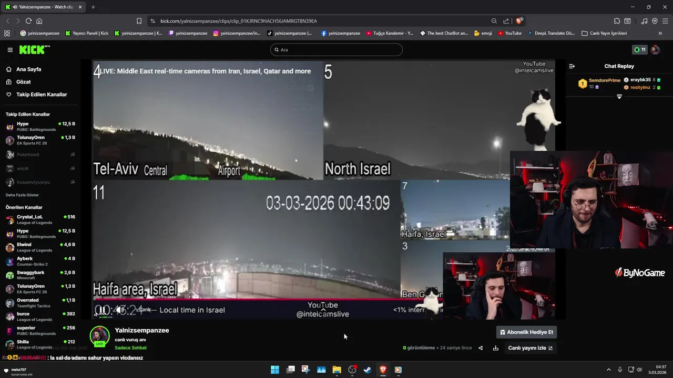Open Takip Edilen Kanallar page
This screenshot has width=673, height=378.
coord(42,94)
